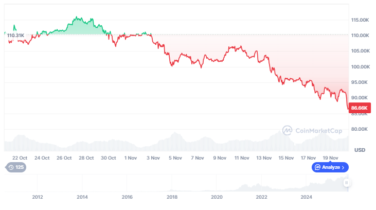The image size is (376, 210).
Task: Select 2018 on the timeline navigator
Action: tap(172, 197)
